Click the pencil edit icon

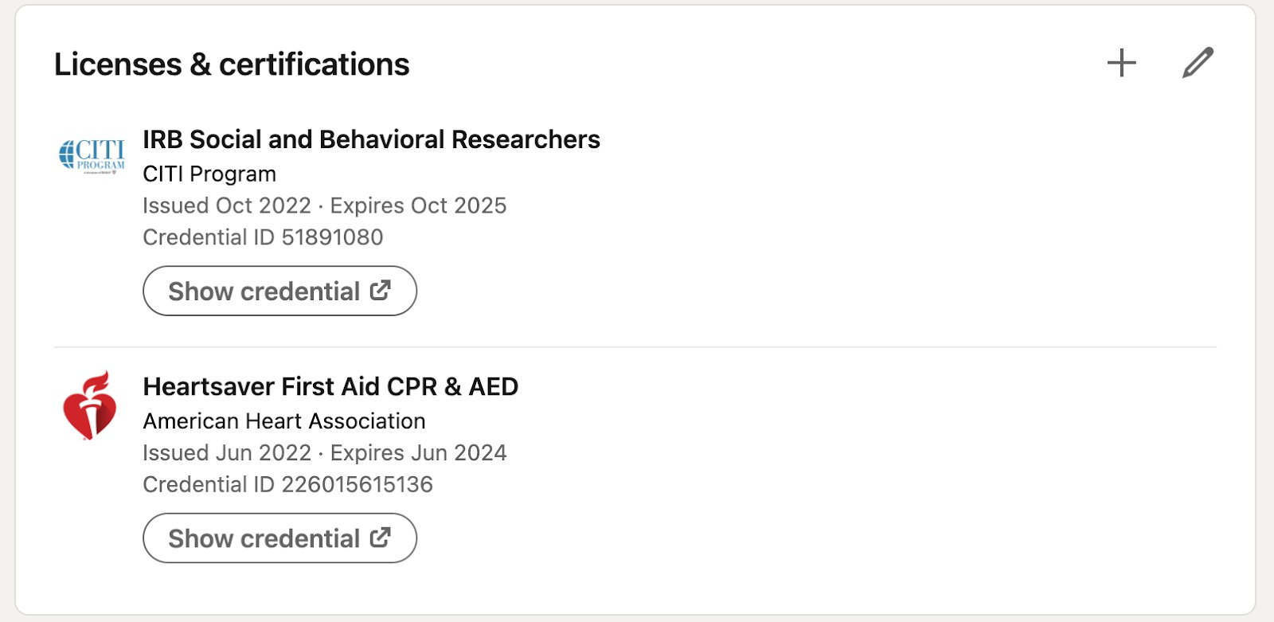[1198, 63]
